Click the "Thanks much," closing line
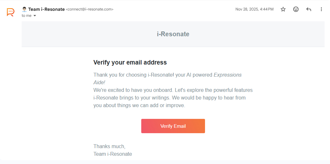The image size is (330, 164). [109, 146]
